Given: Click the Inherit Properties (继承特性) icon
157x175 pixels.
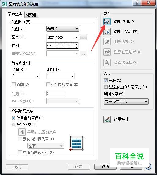Looking at the screenshot, I should coord(107,120).
